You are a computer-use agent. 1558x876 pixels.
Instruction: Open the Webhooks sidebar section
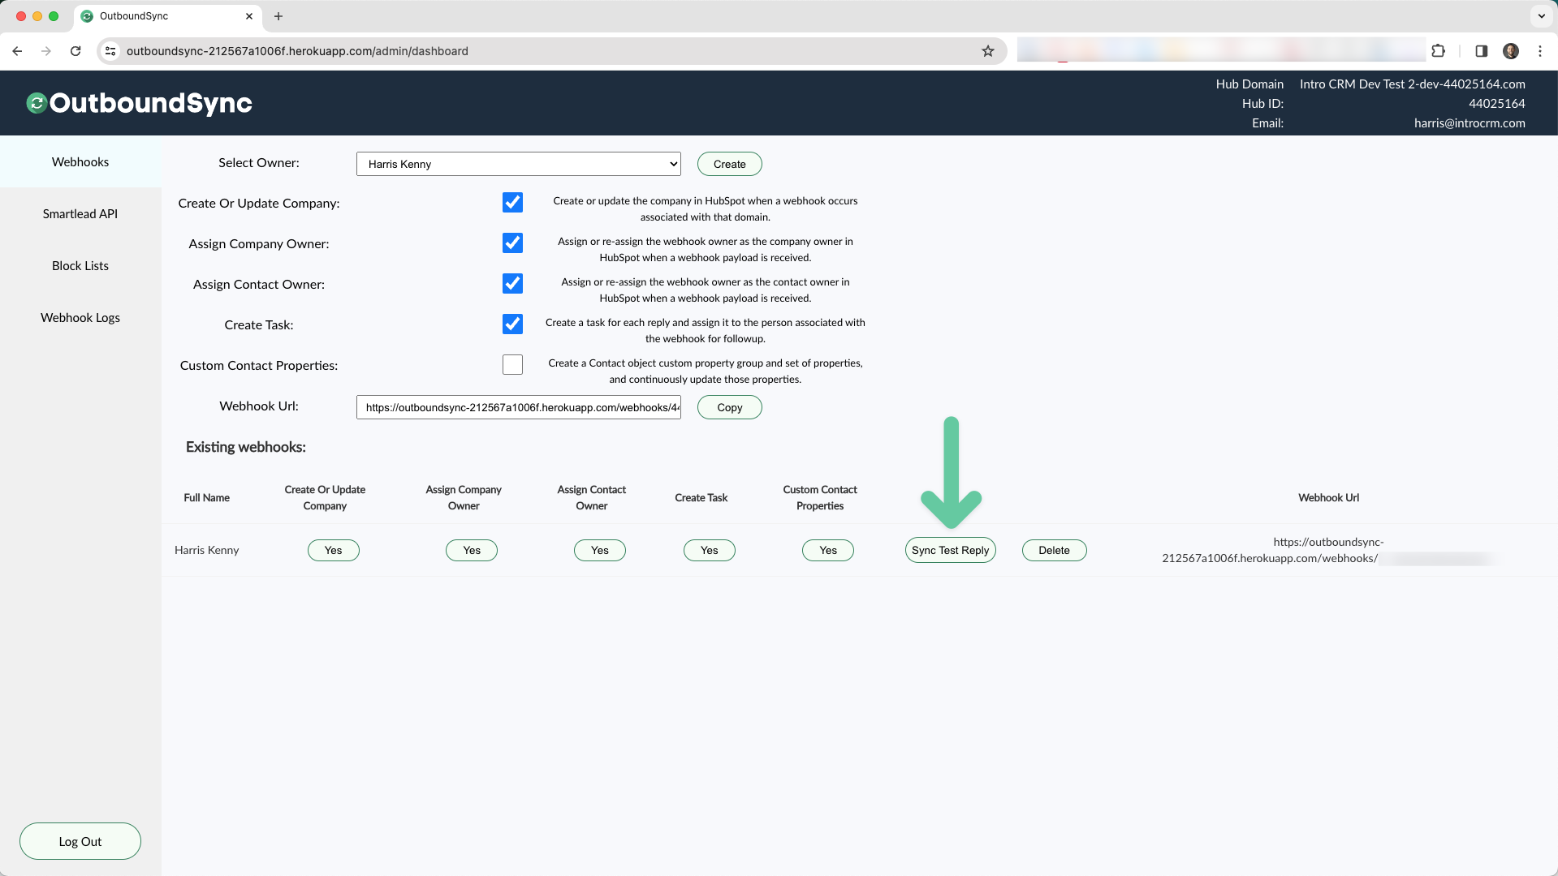point(80,162)
